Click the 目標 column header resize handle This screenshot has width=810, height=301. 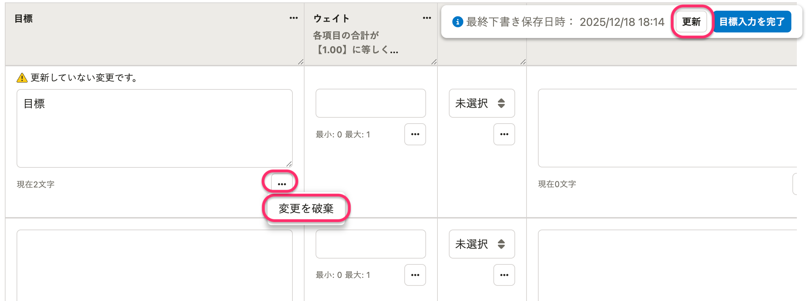coord(300,62)
